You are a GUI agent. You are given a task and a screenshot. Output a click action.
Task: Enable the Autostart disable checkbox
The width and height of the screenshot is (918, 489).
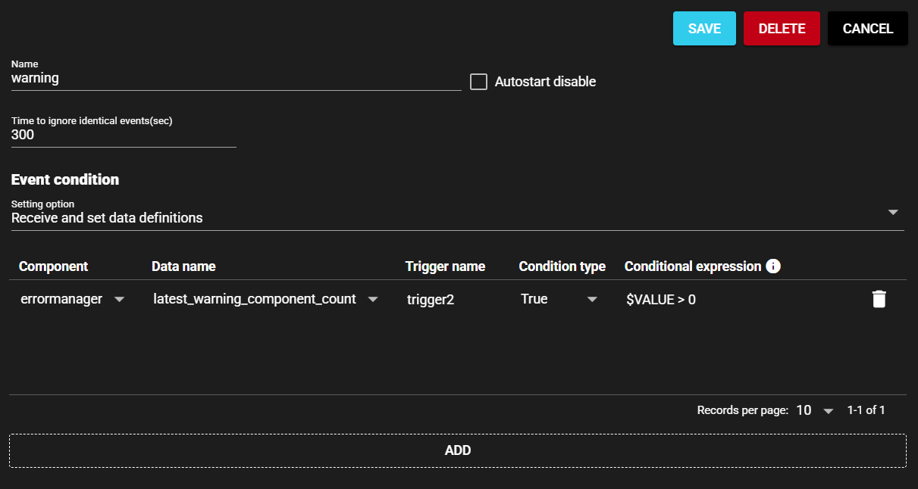(x=478, y=82)
